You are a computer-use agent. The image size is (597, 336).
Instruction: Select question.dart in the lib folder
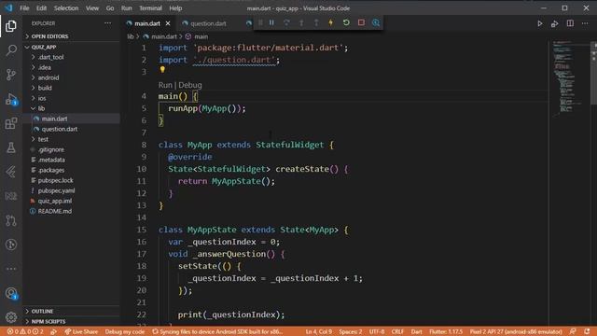pyautogui.click(x=72, y=129)
